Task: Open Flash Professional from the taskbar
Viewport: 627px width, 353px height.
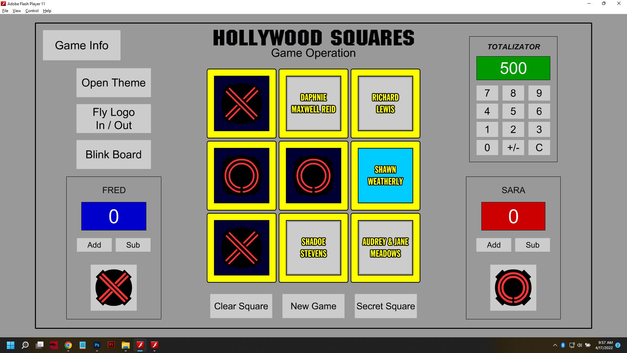Action: 111,345
